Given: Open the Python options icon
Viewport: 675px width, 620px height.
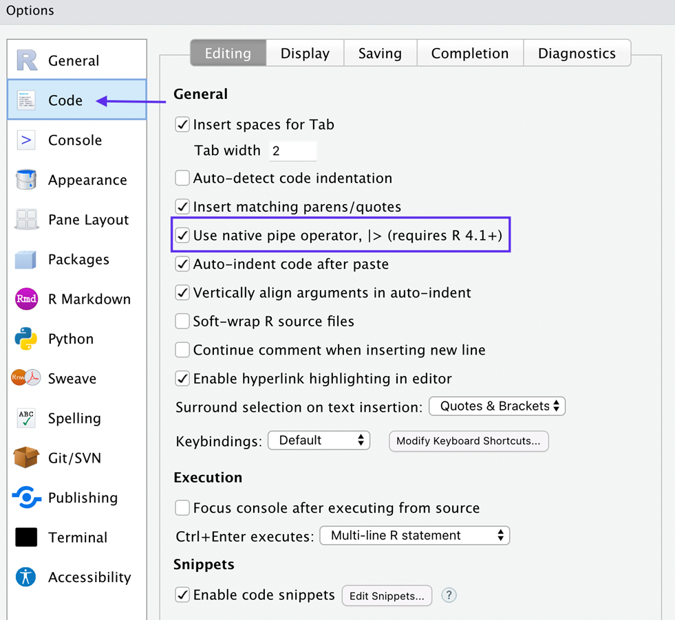Looking at the screenshot, I should click(x=26, y=339).
